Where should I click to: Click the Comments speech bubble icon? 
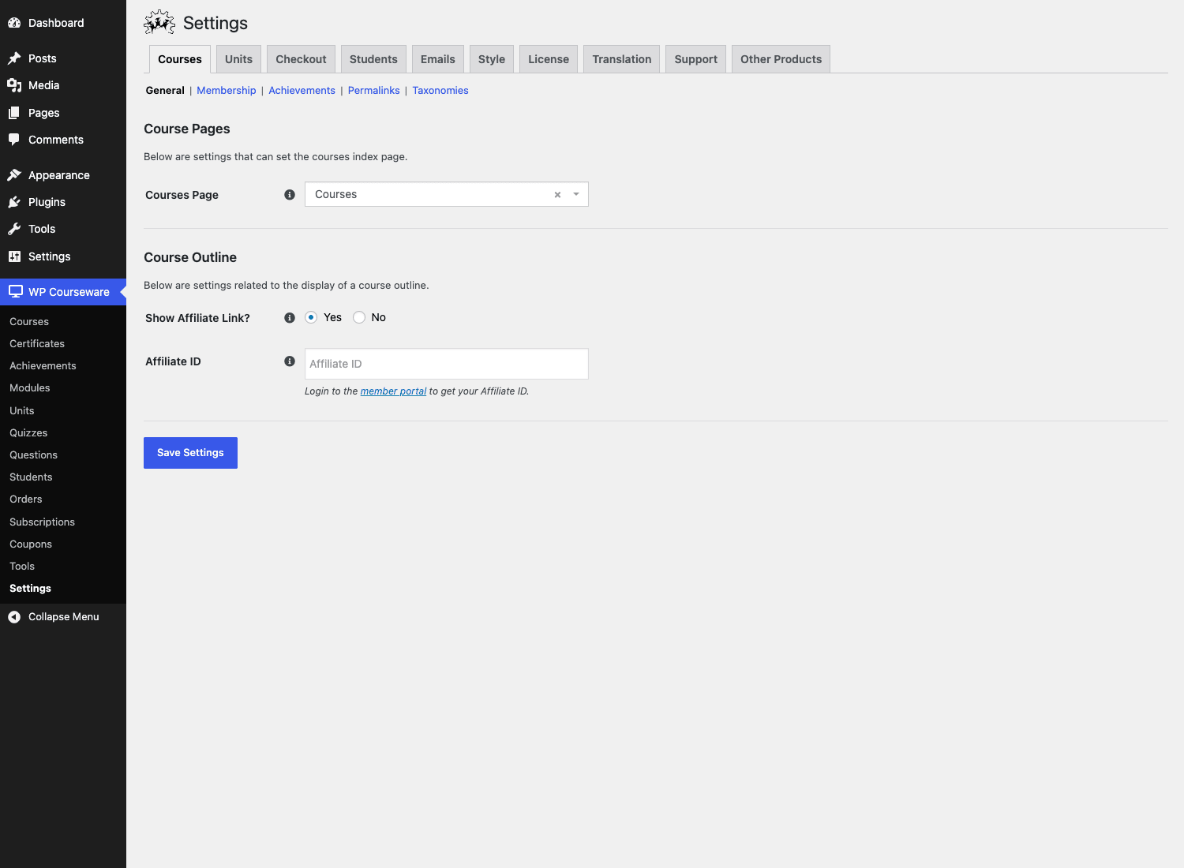coord(14,140)
